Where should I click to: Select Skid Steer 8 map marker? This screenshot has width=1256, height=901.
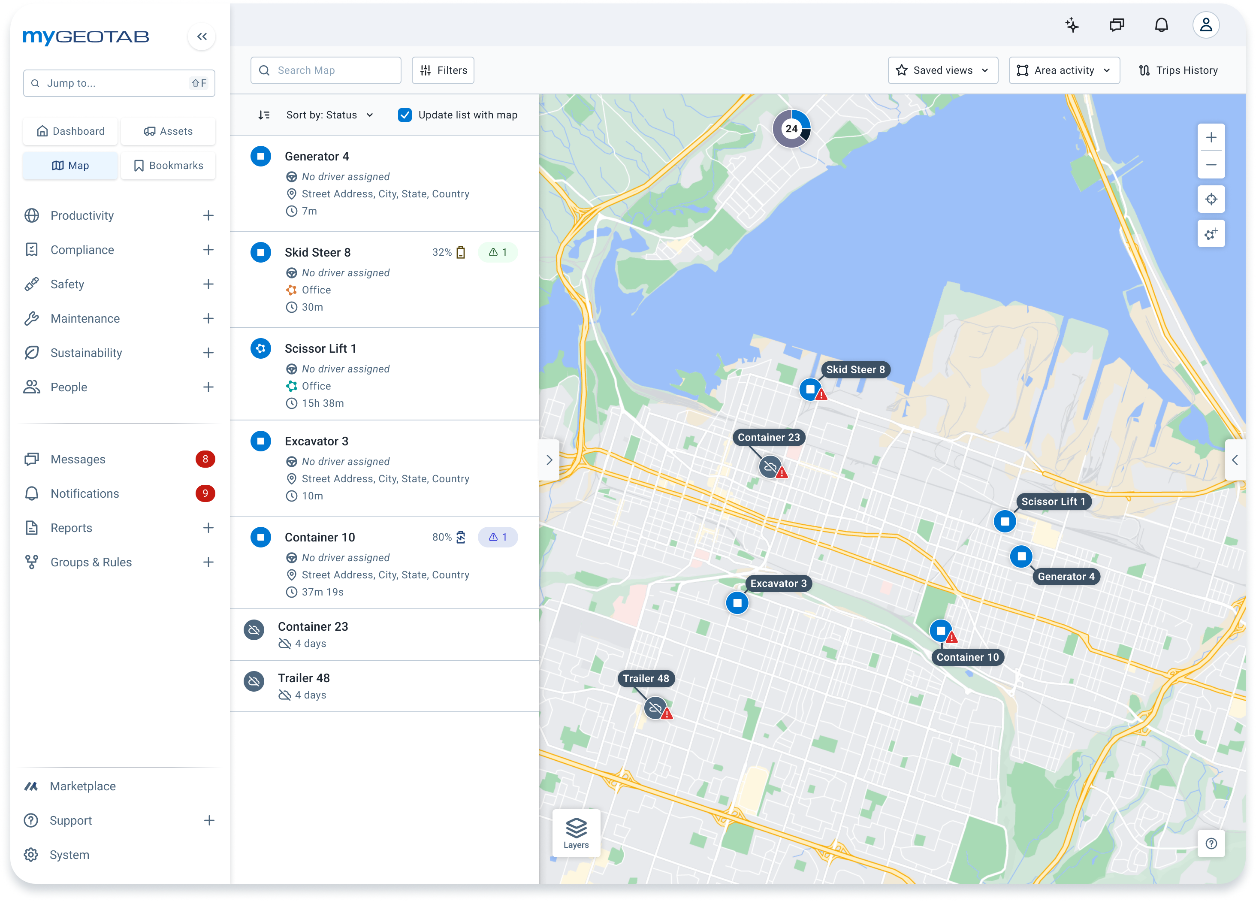click(x=811, y=389)
